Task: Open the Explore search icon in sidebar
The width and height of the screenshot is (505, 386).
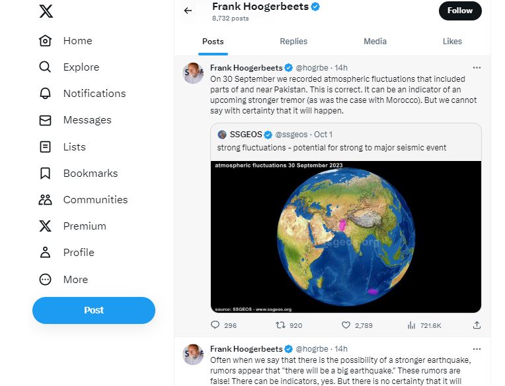Action: coord(45,67)
